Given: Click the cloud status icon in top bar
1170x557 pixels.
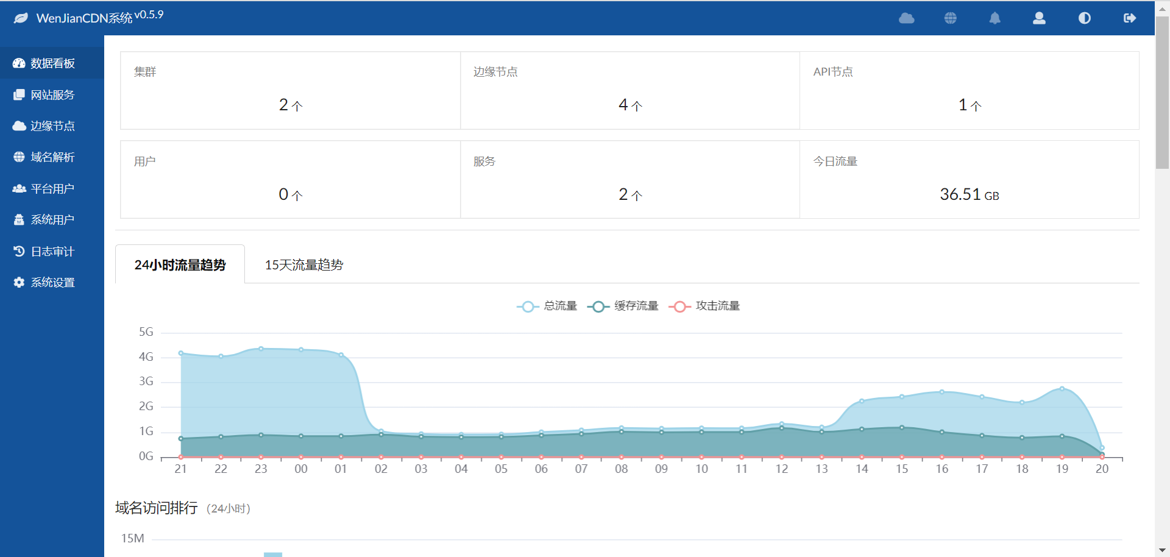Looking at the screenshot, I should click(x=906, y=18).
